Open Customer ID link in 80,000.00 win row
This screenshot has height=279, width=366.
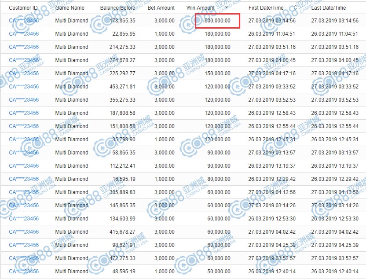pos(24,179)
